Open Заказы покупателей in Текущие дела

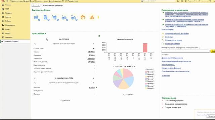174,101
